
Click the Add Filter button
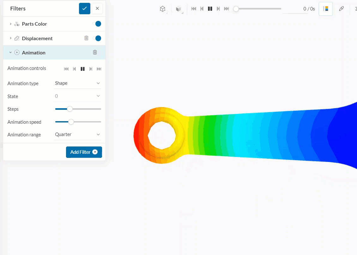click(x=84, y=152)
